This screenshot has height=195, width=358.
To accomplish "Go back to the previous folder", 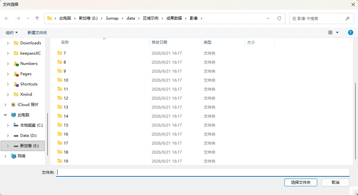I will coord(7,18).
